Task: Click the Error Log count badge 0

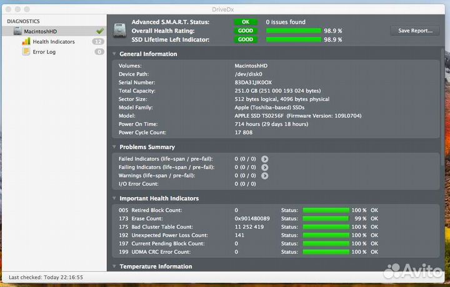Action: (x=99, y=52)
